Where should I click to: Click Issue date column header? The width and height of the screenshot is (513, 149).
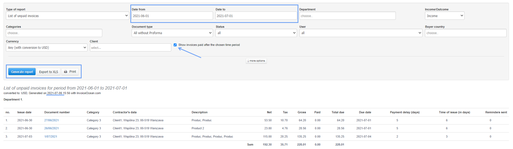coord(24,112)
